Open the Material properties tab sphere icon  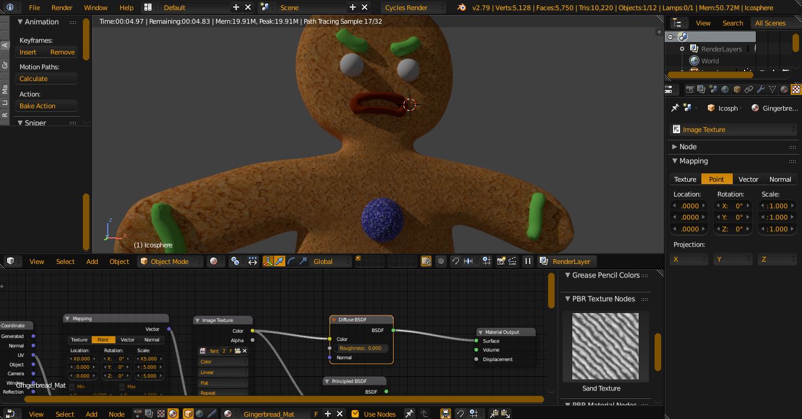[x=784, y=89]
